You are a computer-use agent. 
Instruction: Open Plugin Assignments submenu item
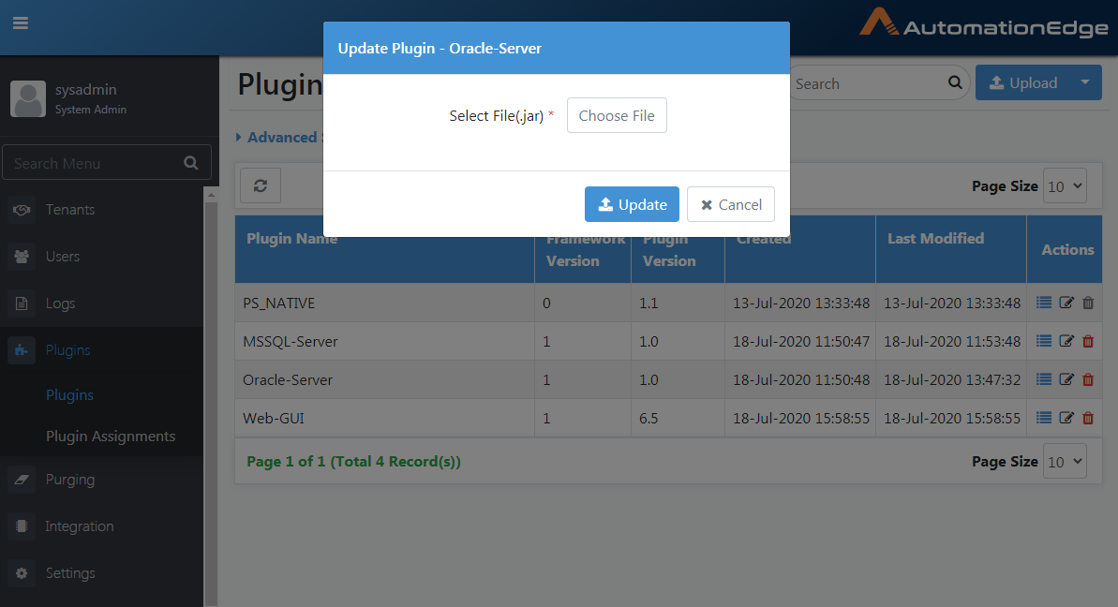pyautogui.click(x=111, y=436)
